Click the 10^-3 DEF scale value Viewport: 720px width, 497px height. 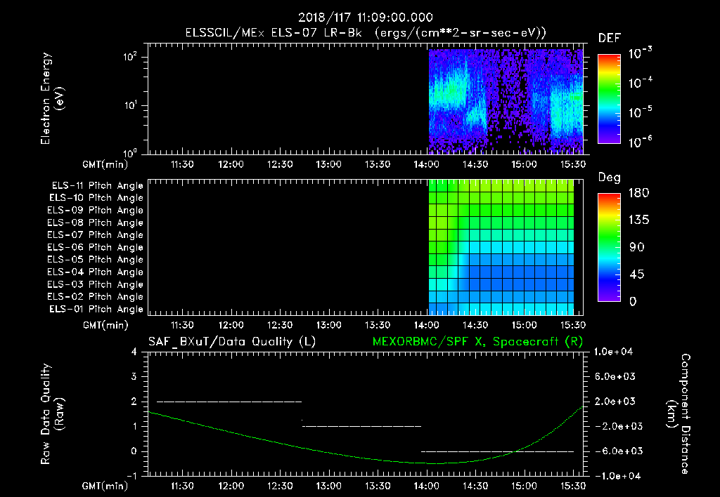(641, 53)
